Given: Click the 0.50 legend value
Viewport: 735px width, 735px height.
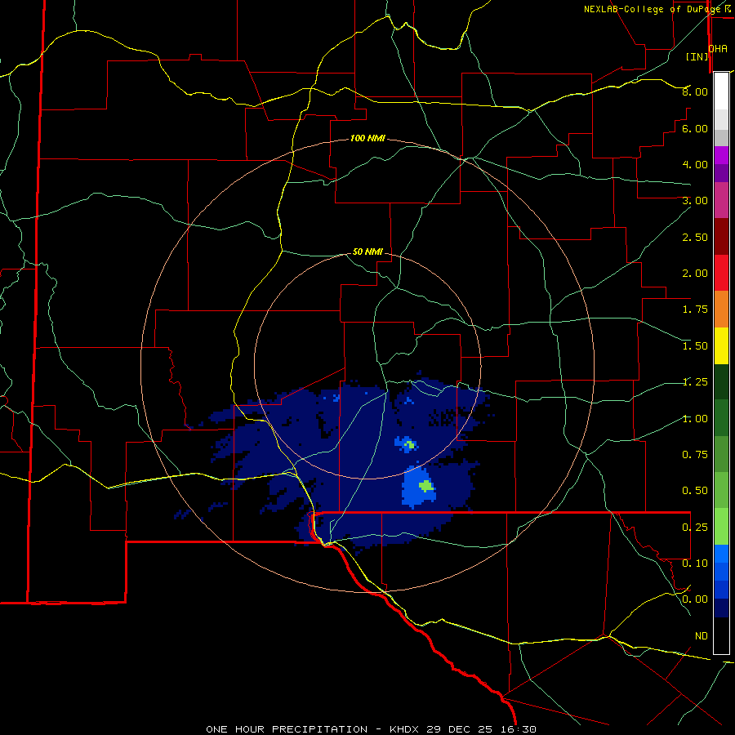Looking at the screenshot, I should (695, 491).
